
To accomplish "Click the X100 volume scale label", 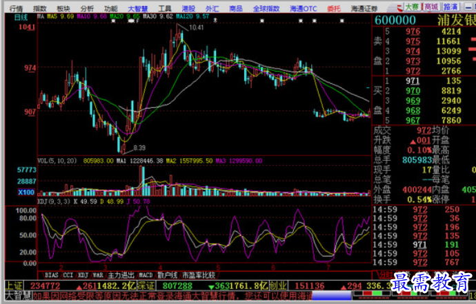I will (26, 193).
